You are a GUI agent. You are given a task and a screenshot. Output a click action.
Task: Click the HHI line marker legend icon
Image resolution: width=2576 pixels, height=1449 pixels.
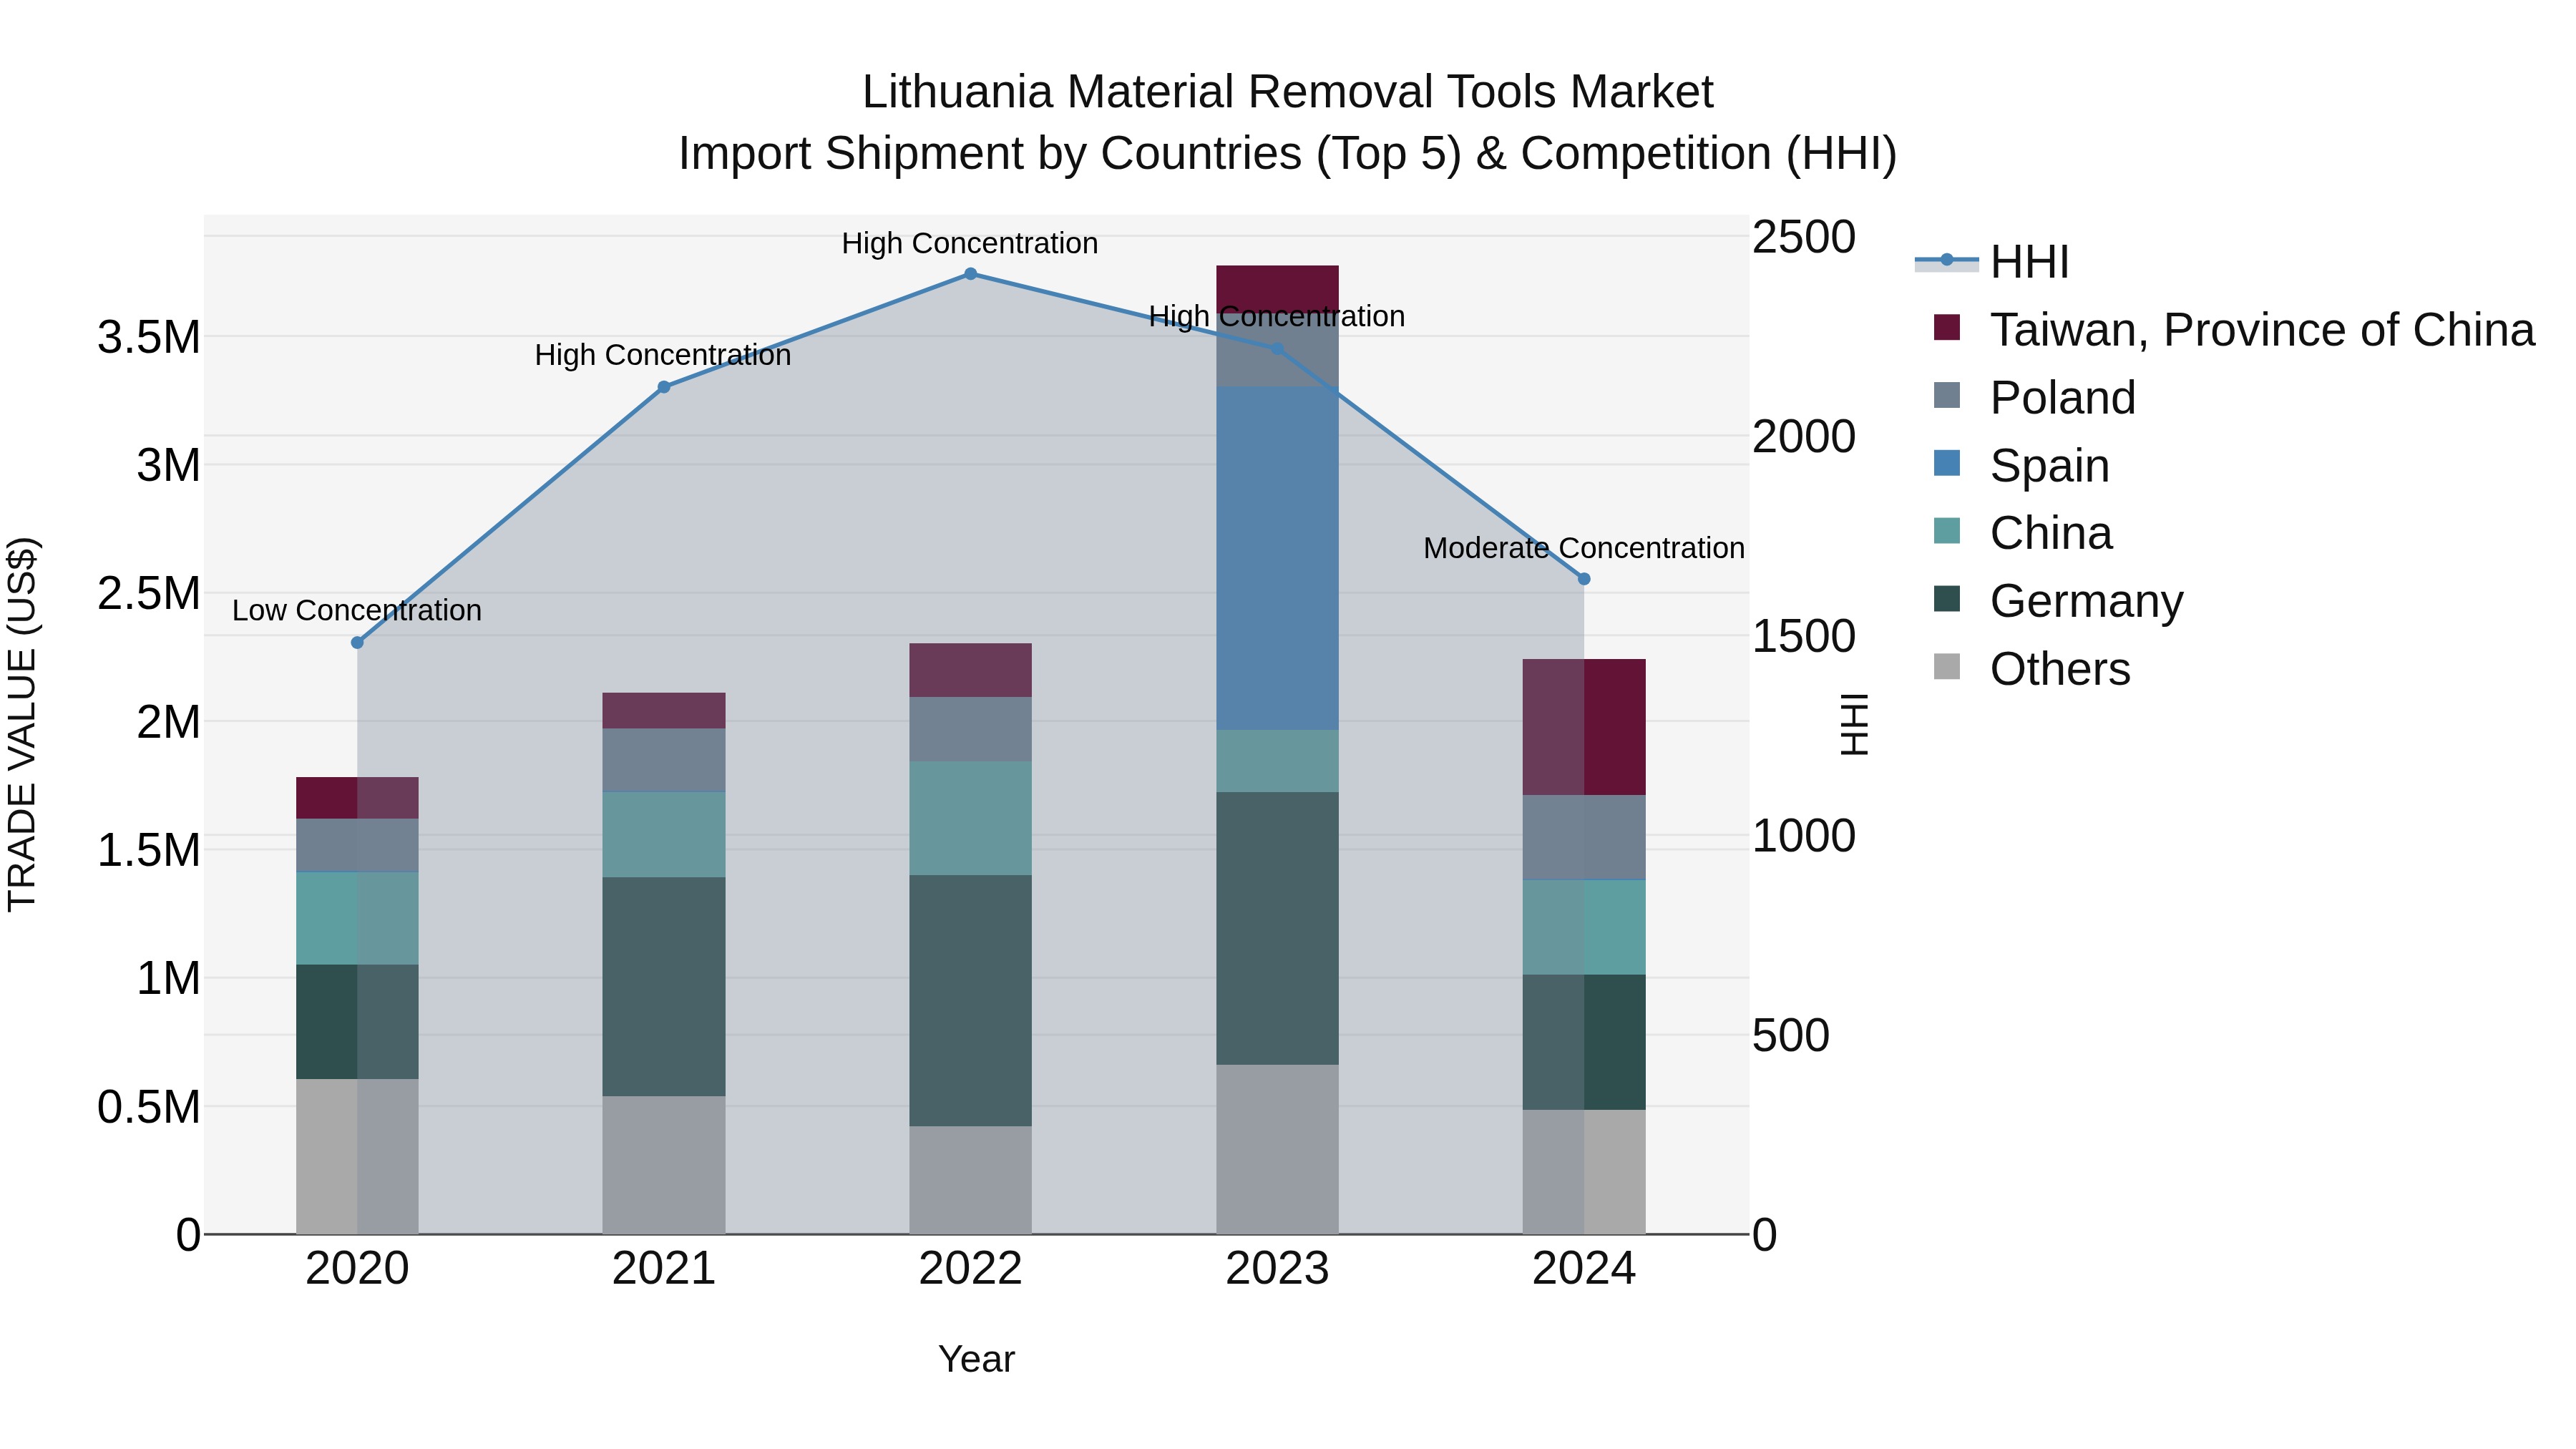1947,261
